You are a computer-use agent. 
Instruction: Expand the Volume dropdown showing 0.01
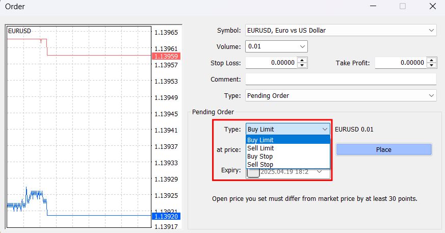pyautogui.click(x=302, y=47)
